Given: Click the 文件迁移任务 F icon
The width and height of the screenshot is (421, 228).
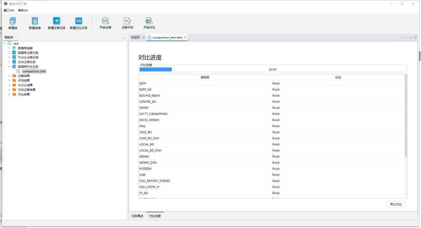Looking at the screenshot, I should click(14, 62).
